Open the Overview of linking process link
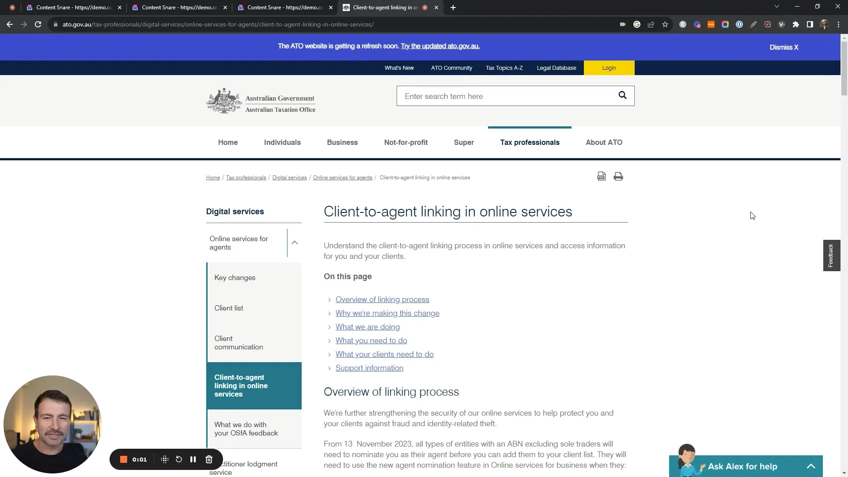The image size is (848, 477). pos(382,299)
